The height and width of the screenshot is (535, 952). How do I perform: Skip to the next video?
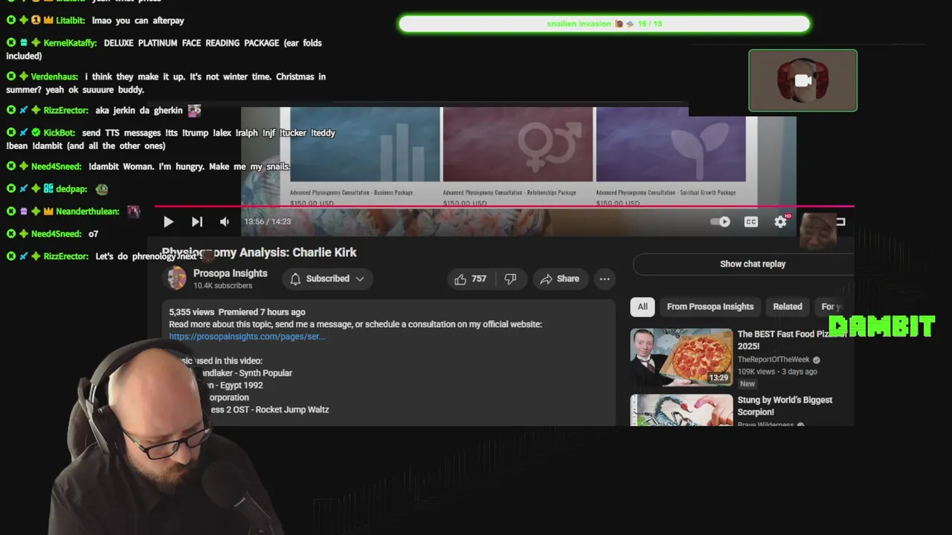[x=196, y=221]
